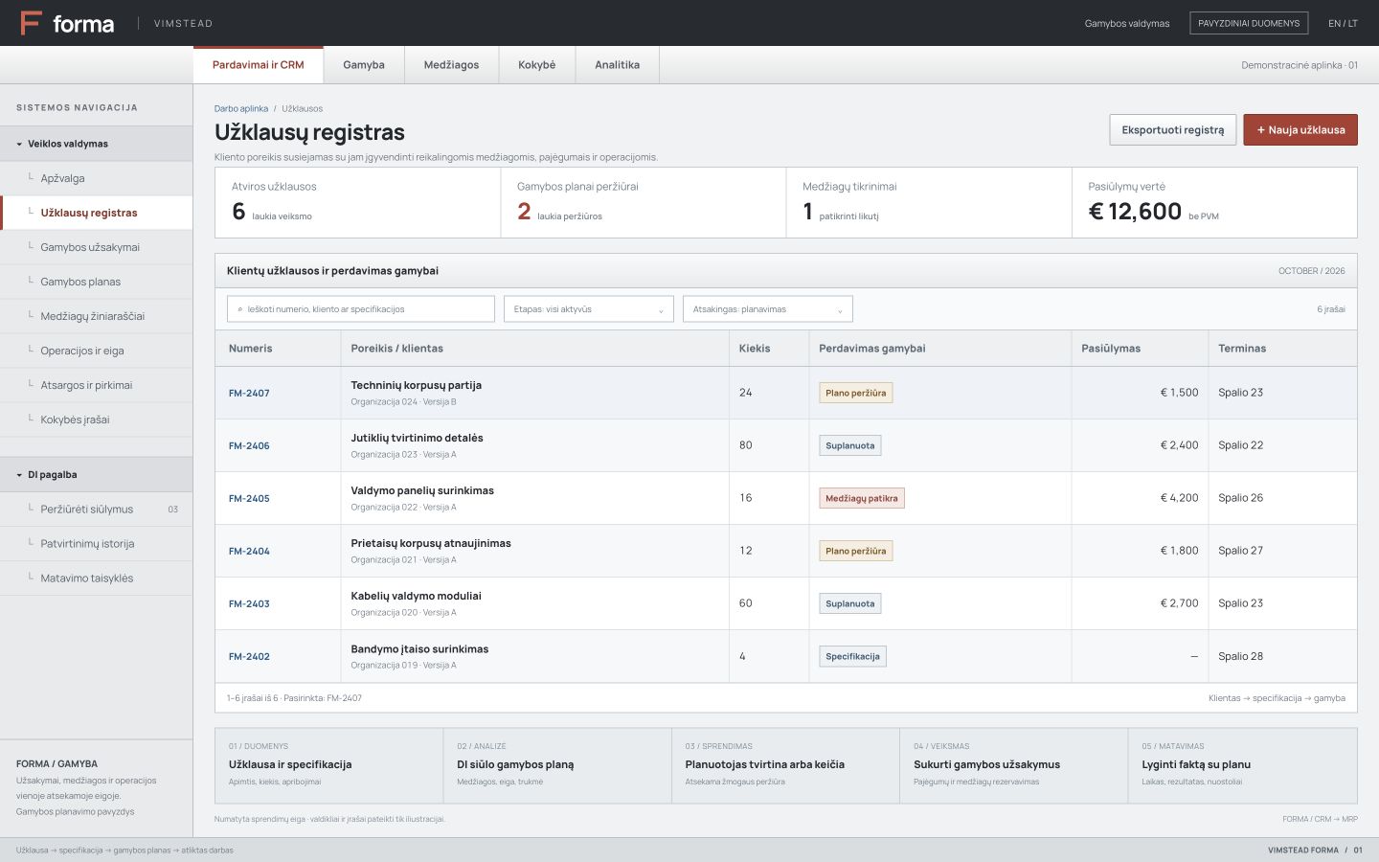Screen dimensions: 1379x862
Task: Select the Atviros užklausos summary card
Action: [358, 203]
